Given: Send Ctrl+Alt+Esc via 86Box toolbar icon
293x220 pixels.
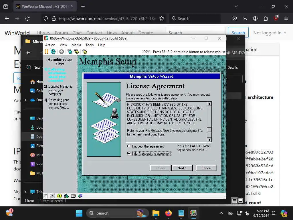Looking at the screenshot, I should click(x=76, y=52).
